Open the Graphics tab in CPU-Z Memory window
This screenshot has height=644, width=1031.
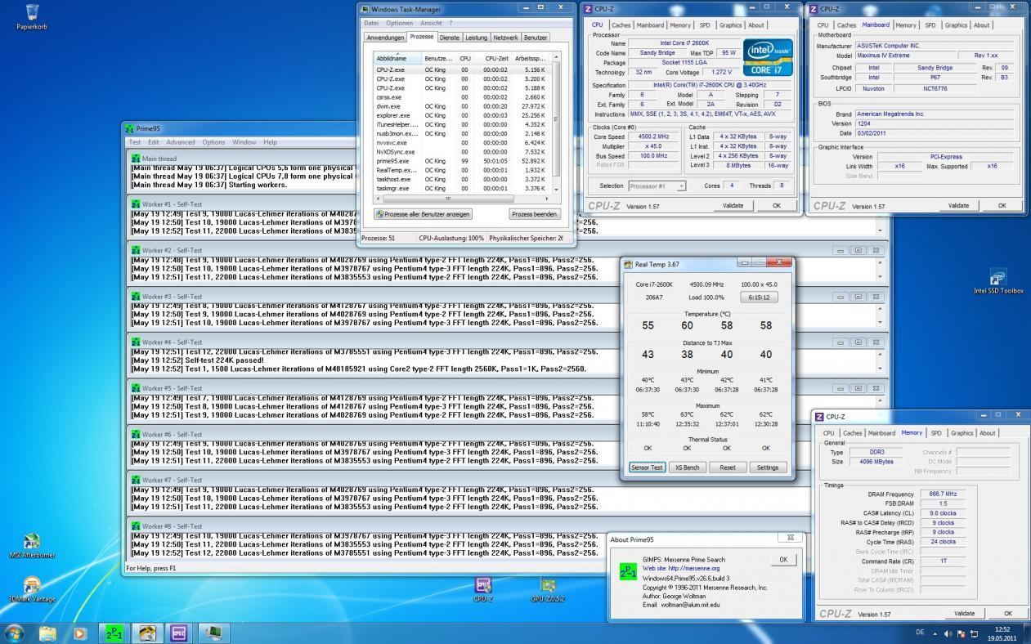(x=962, y=433)
